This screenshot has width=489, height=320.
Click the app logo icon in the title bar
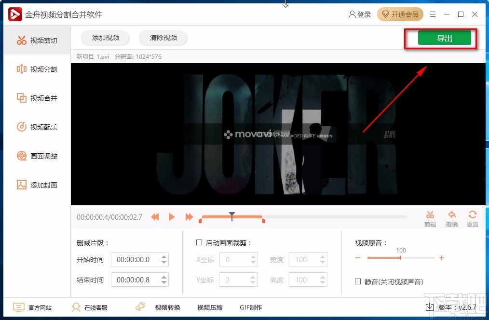coord(15,14)
